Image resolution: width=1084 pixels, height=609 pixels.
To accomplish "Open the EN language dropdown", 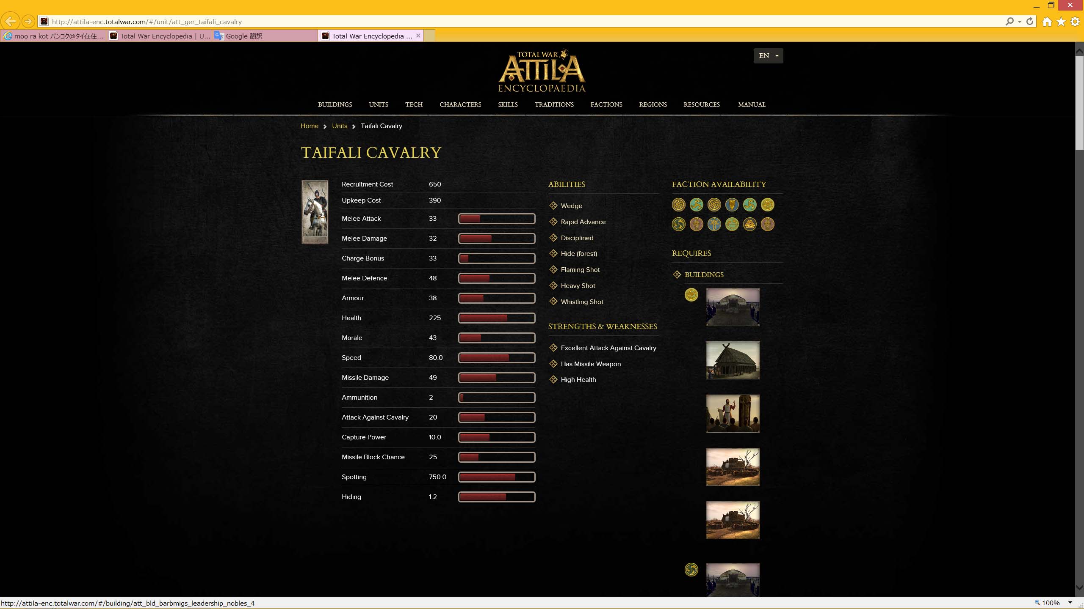I will (x=768, y=55).
